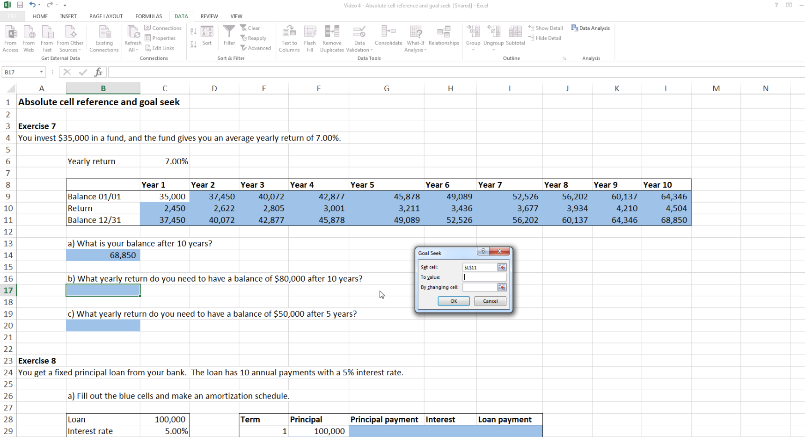Click the From Text import icon
This screenshot has height=437, width=805.
point(47,38)
